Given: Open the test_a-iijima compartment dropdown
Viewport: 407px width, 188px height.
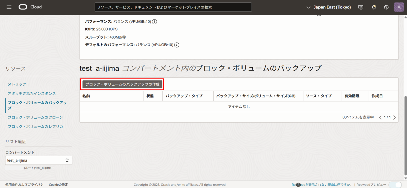Looking at the screenshot, I should [39, 160].
